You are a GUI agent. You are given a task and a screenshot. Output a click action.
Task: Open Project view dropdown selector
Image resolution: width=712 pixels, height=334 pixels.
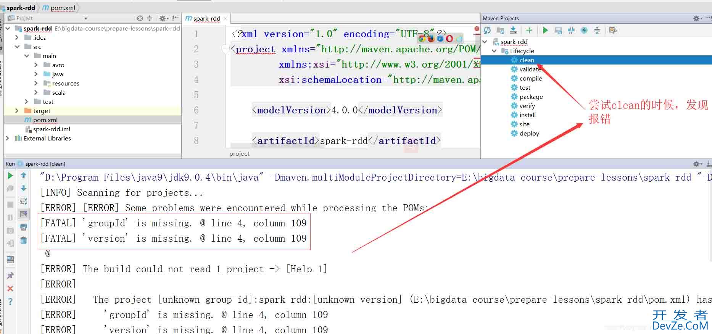pyautogui.click(x=86, y=18)
